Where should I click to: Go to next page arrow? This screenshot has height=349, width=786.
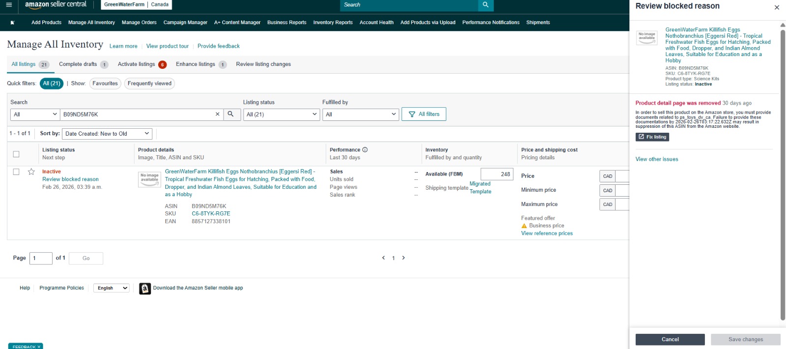pos(403,258)
